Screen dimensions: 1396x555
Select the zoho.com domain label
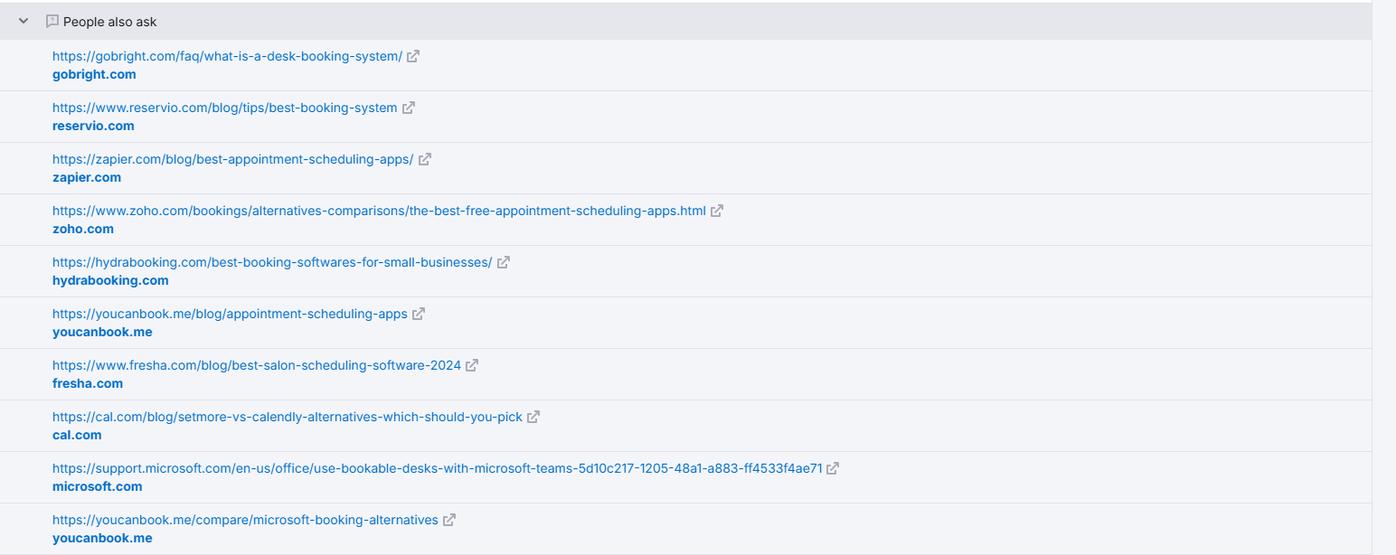(x=83, y=229)
